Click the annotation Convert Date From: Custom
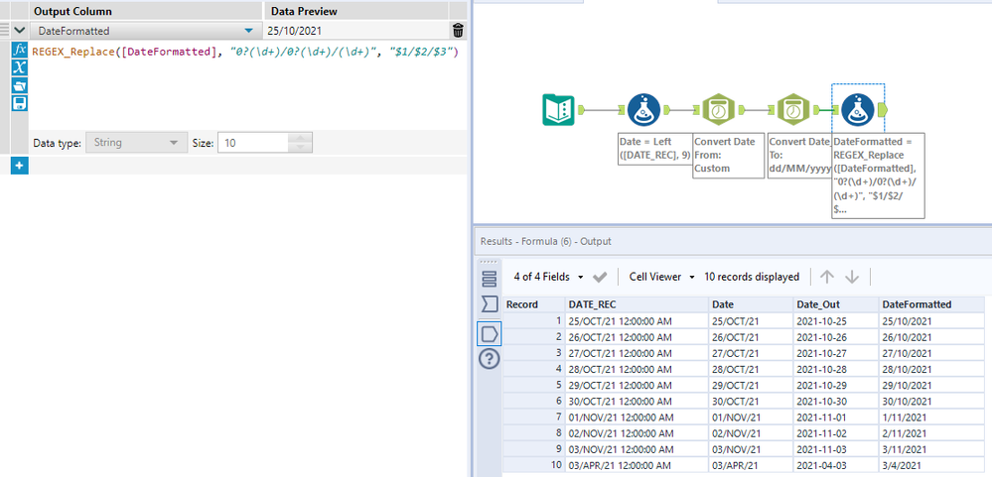This screenshot has width=992, height=477. click(x=729, y=155)
